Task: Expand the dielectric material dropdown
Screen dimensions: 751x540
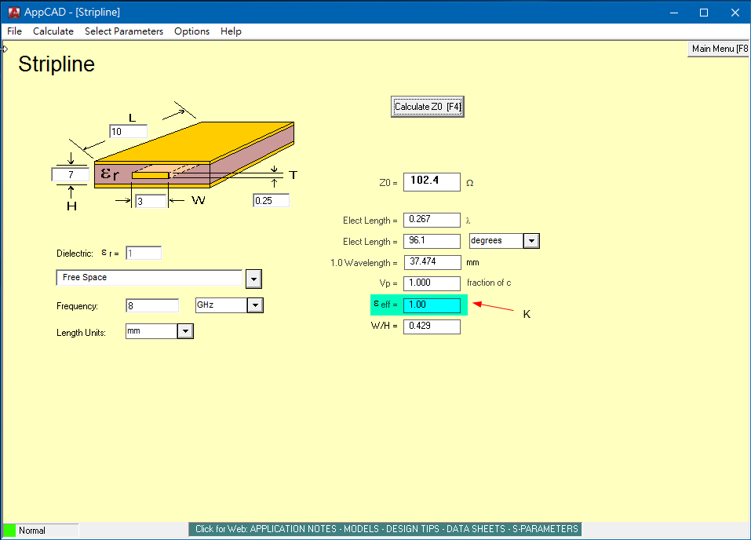Action: click(253, 279)
